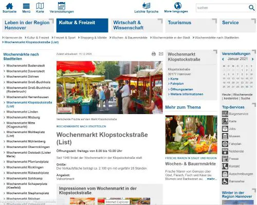The width and height of the screenshot is (257, 205).
Task: Open Presse top service icon
Action: (225, 159)
